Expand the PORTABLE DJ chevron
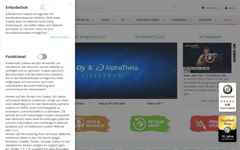Image resolution: width=240 pixels, height=150 pixels. 93,20
